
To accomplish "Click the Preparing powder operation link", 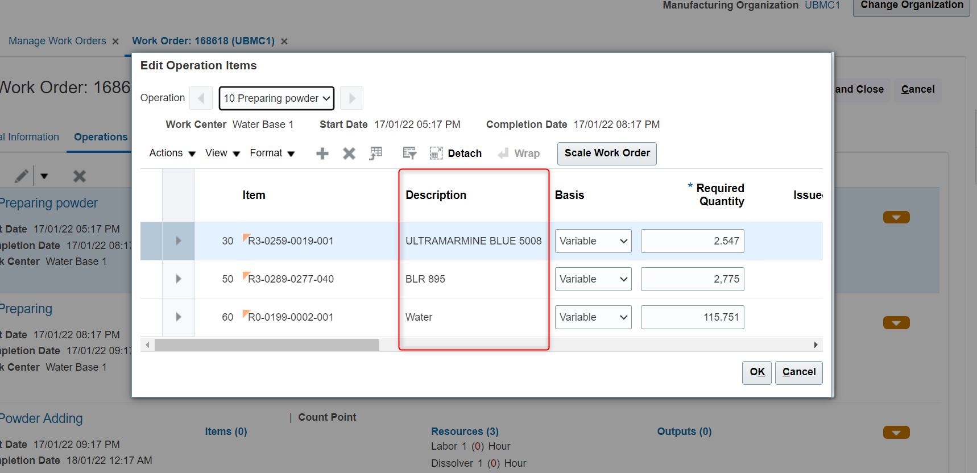I will coord(49,203).
